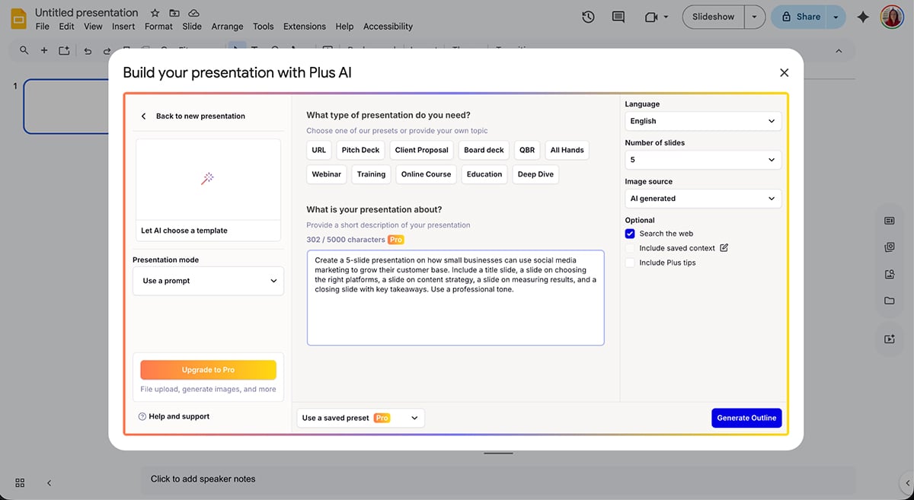Open the Format menu
Viewport: 914px width, 500px height.
158,26
